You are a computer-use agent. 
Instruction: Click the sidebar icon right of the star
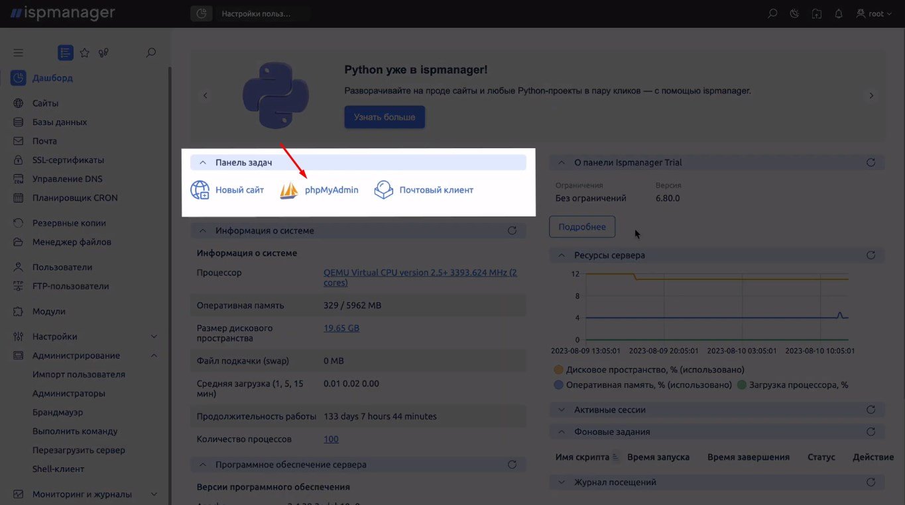click(103, 52)
